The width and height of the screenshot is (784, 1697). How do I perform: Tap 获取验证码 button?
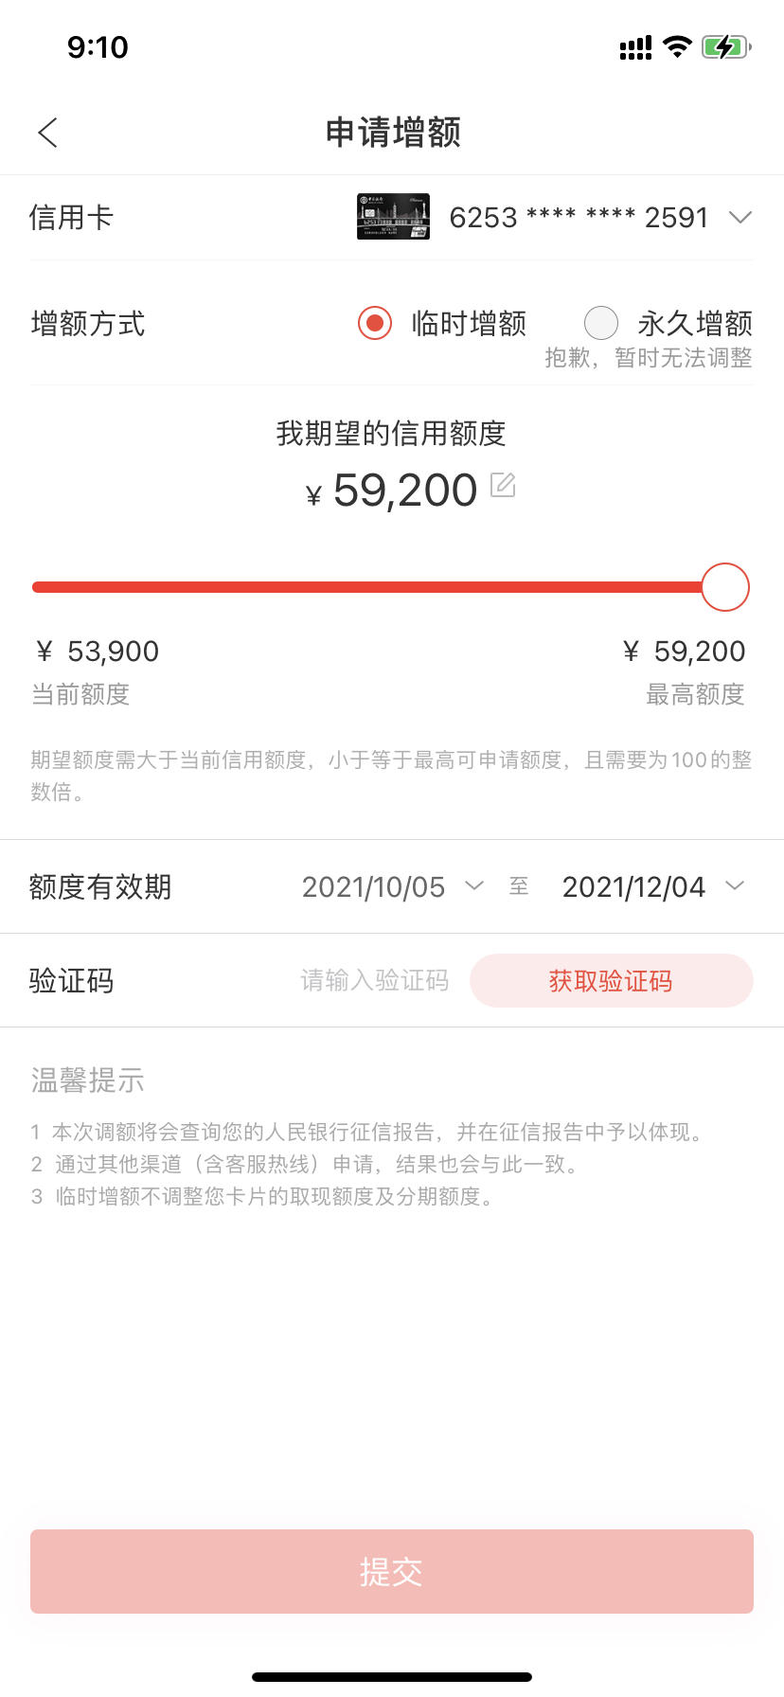click(x=612, y=980)
